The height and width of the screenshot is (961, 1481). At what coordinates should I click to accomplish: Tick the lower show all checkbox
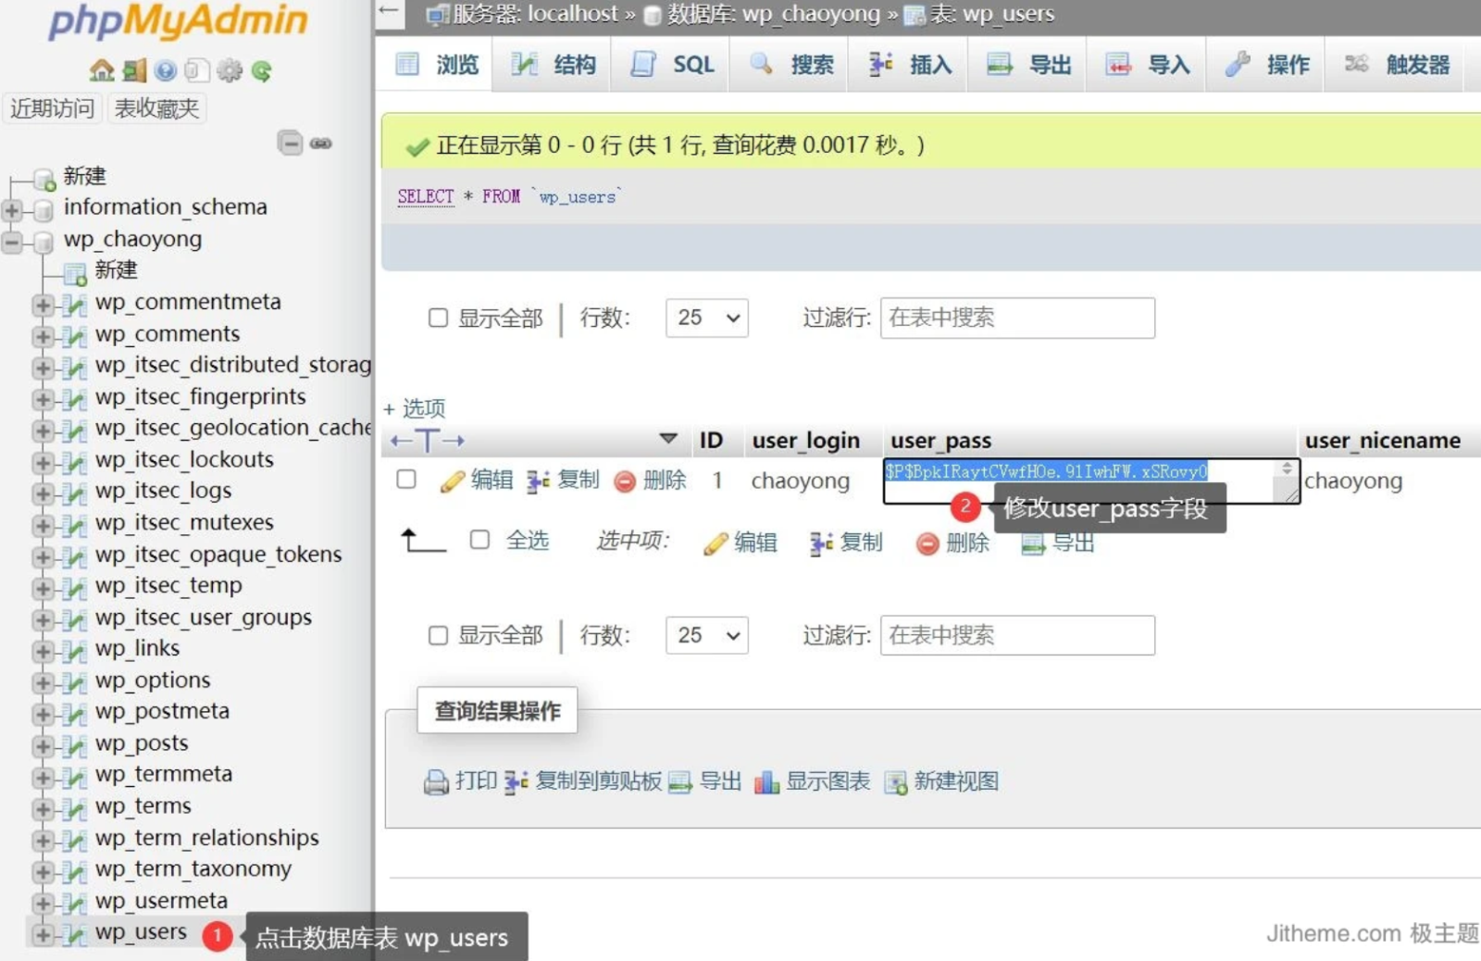tap(438, 635)
